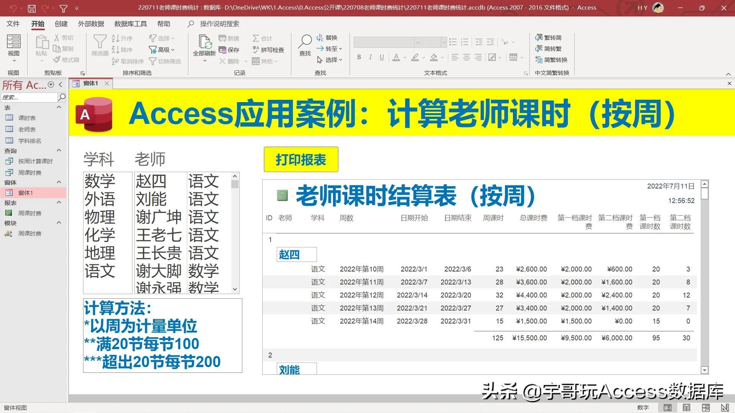Image resolution: width=735 pixels, height=413 pixels.
Task: Click the 筛选器 (Filter) funnel icon
Action: [99, 42]
